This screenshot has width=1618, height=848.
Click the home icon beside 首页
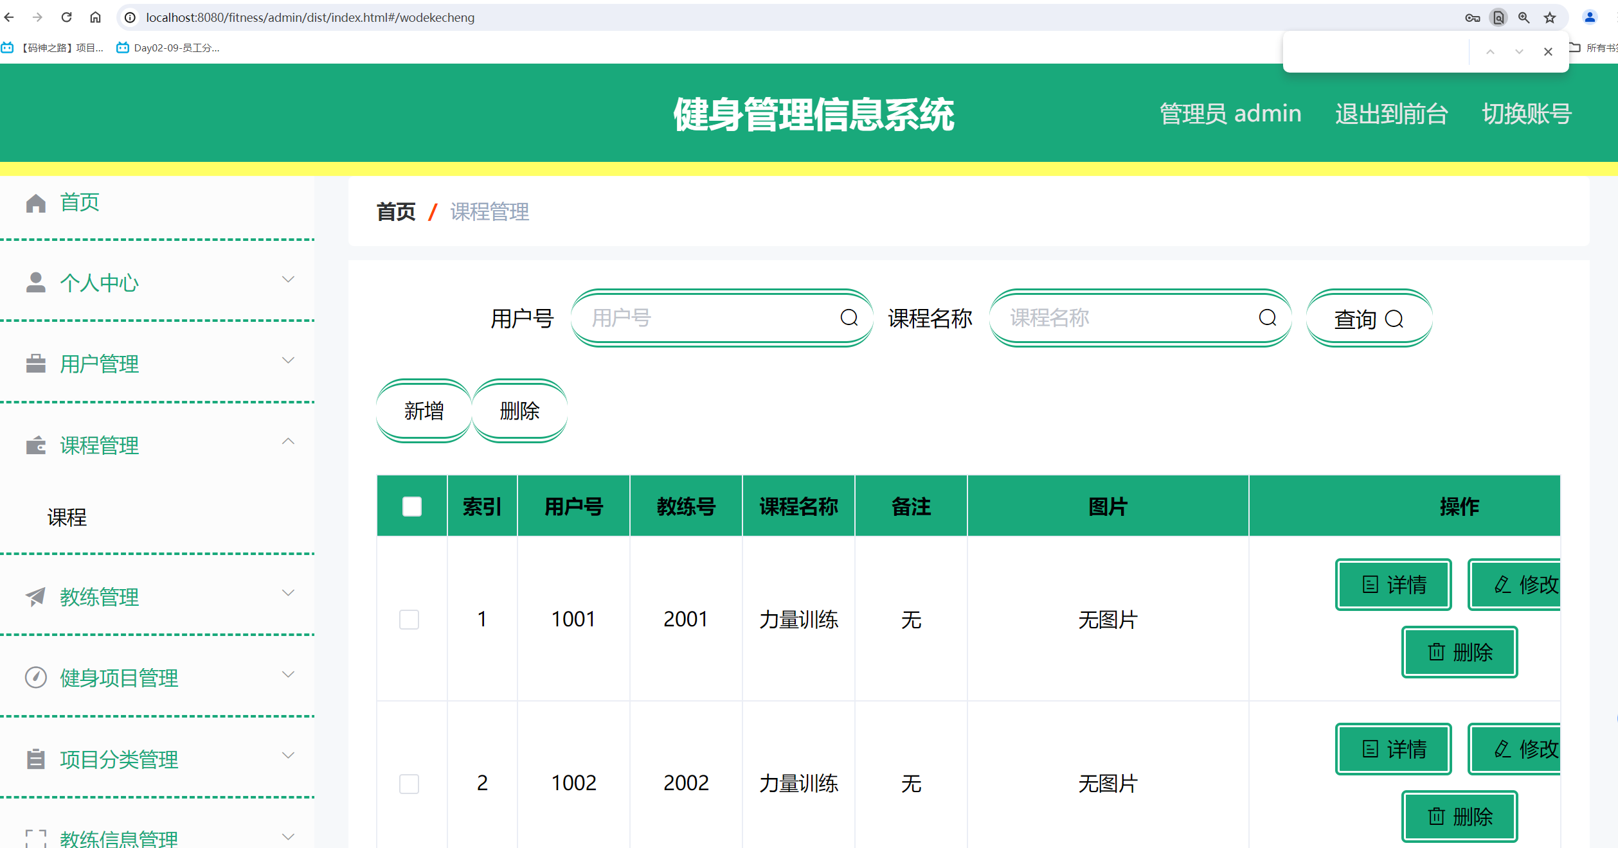[35, 202]
